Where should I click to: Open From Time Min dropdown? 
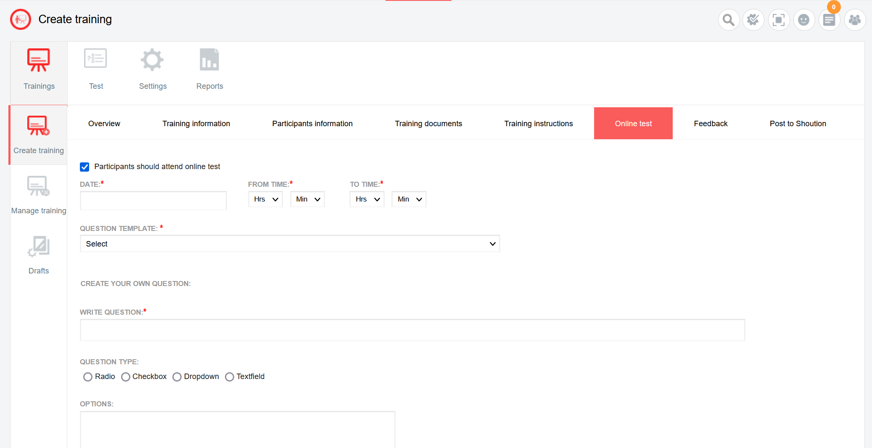pos(307,199)
